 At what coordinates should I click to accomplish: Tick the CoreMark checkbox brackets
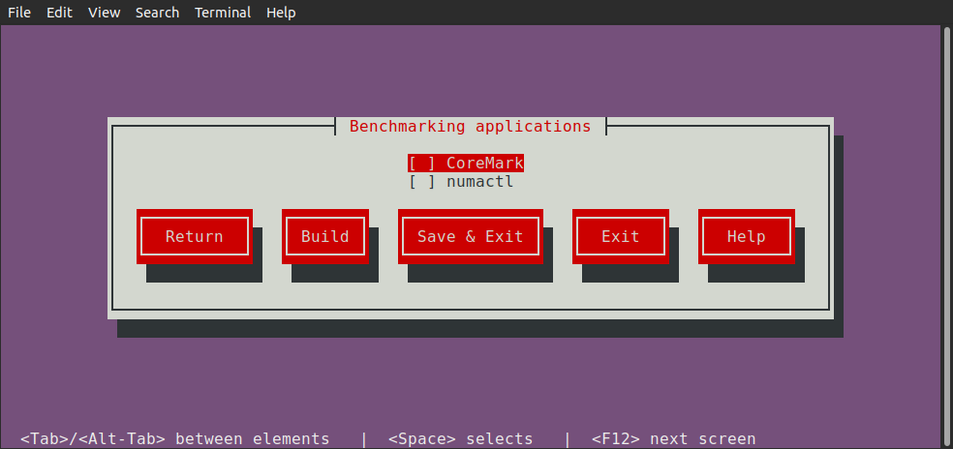421,164
